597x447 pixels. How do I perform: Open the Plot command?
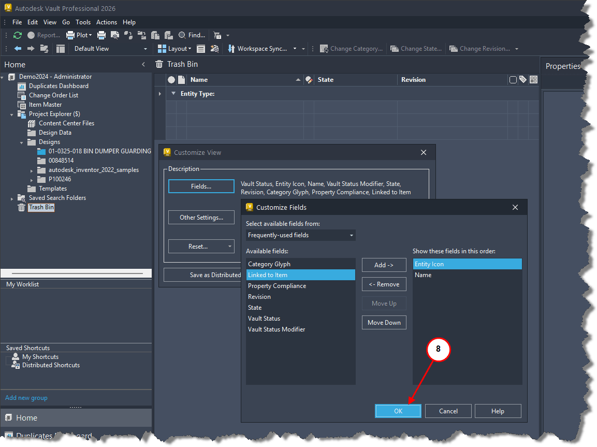79,35
